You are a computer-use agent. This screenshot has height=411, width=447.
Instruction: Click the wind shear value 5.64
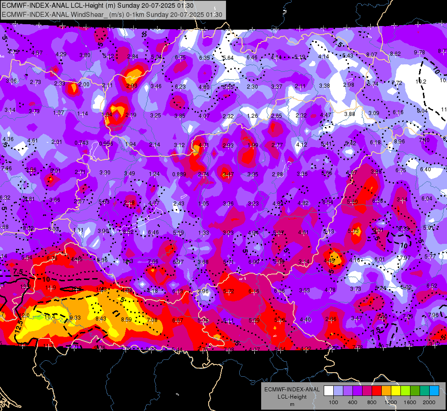[228, 58]
